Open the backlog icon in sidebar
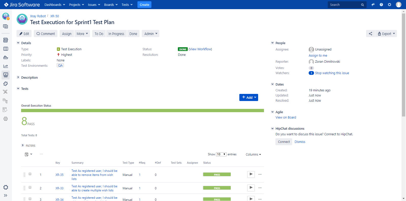Viewport: 406px width, 201px height. pos(6,40)
